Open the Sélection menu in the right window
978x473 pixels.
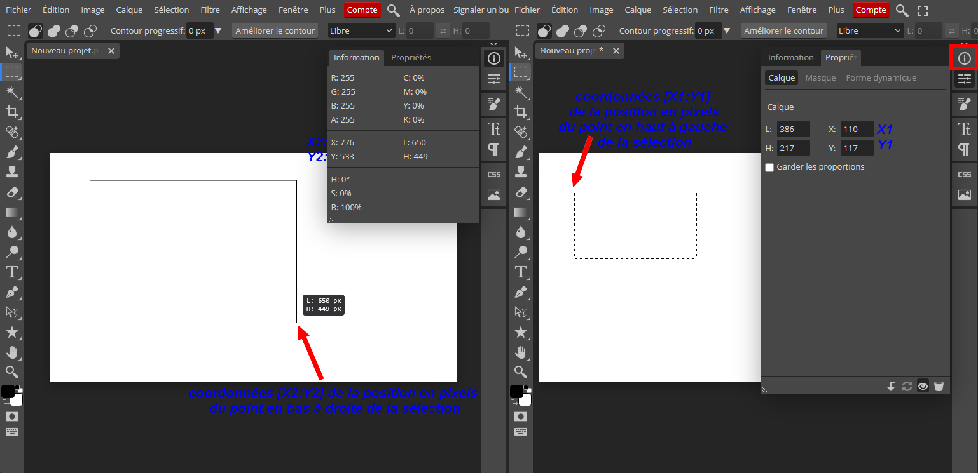(x=680, y=10)
